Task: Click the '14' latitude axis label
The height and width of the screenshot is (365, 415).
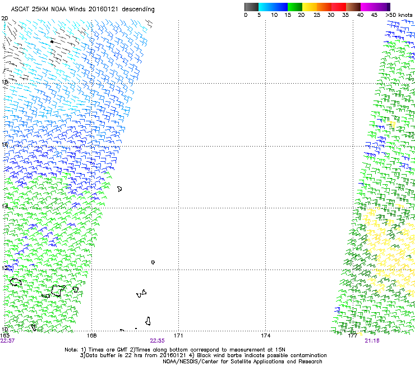Action: pyautogui.click(x=4, y=206)
